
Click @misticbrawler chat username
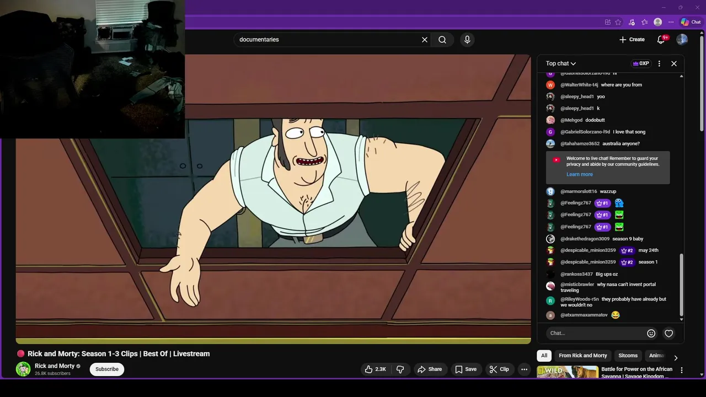(x=577, y=285)
